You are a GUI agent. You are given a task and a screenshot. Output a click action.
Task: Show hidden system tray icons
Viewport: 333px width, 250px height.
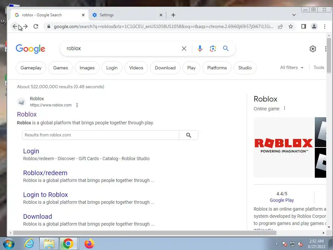click(x=276, y=244)
